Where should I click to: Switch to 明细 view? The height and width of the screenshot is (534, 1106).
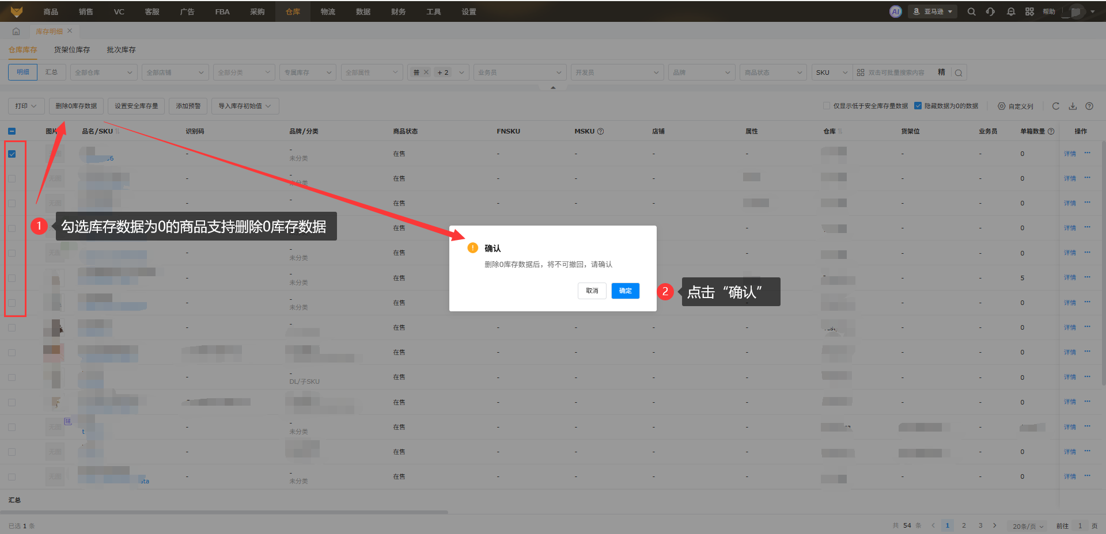point(23,73)
